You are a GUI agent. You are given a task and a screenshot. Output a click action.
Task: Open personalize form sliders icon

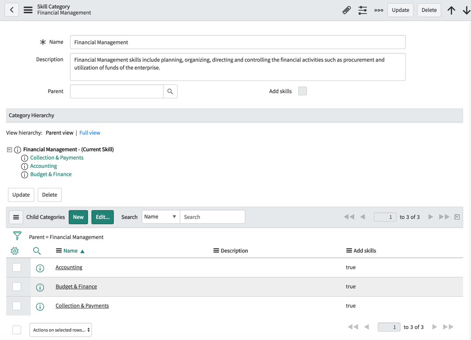click(363, 10)
